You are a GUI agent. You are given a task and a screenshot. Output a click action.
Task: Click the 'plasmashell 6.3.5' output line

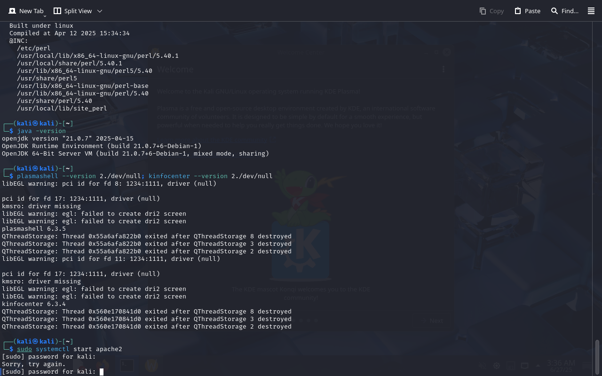pyautogui.click(x=34, y=228)
